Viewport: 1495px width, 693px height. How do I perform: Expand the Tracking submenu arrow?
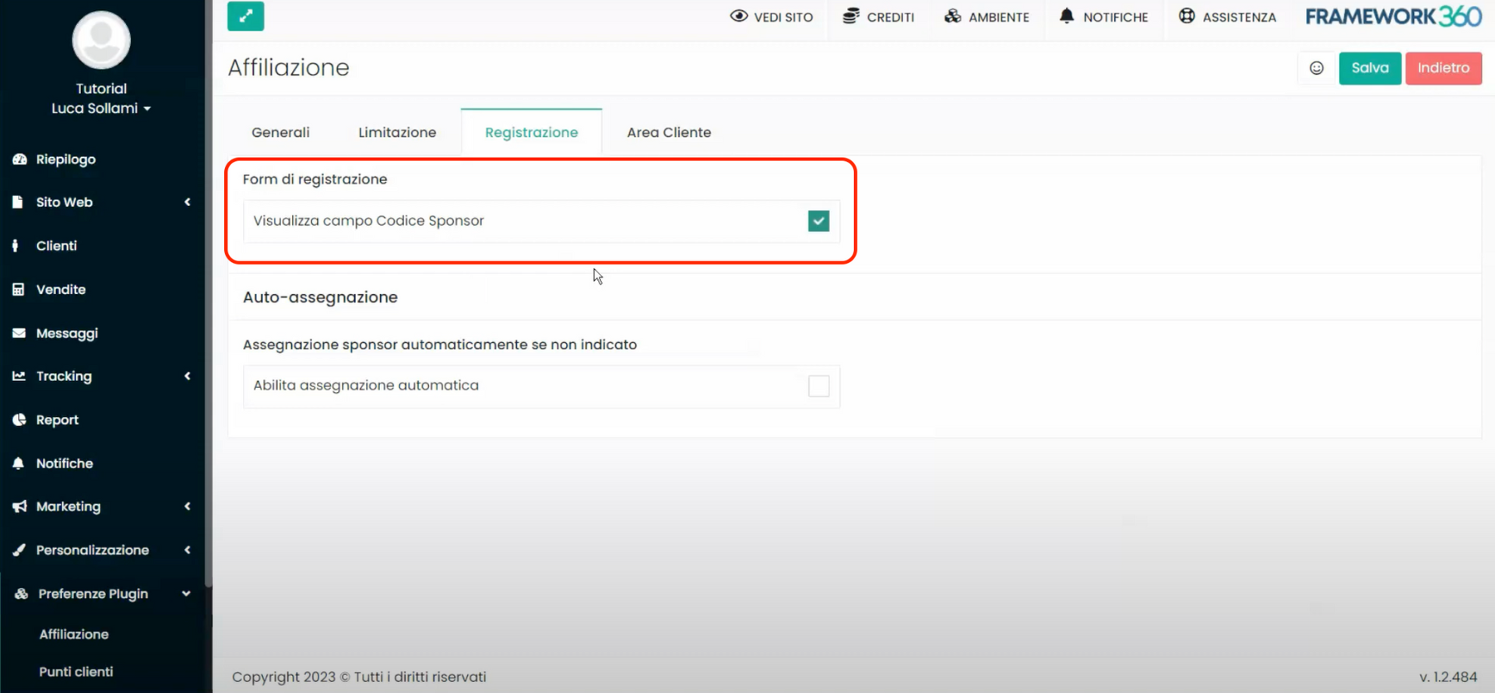(188, 376)
